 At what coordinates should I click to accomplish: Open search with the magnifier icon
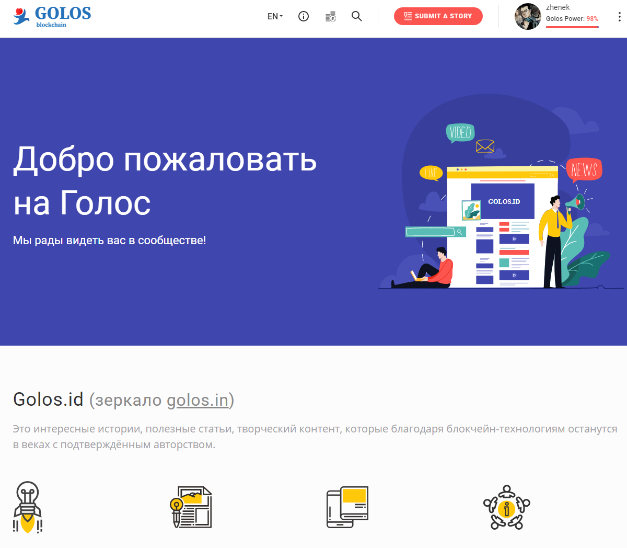click(357, 16)
